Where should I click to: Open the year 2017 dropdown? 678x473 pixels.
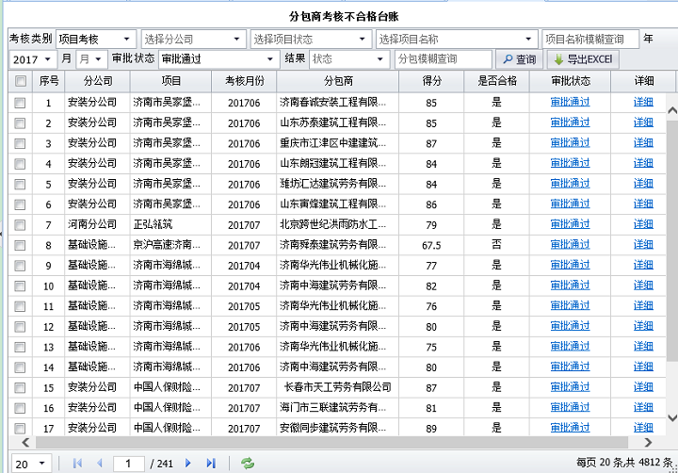(32, 59)
